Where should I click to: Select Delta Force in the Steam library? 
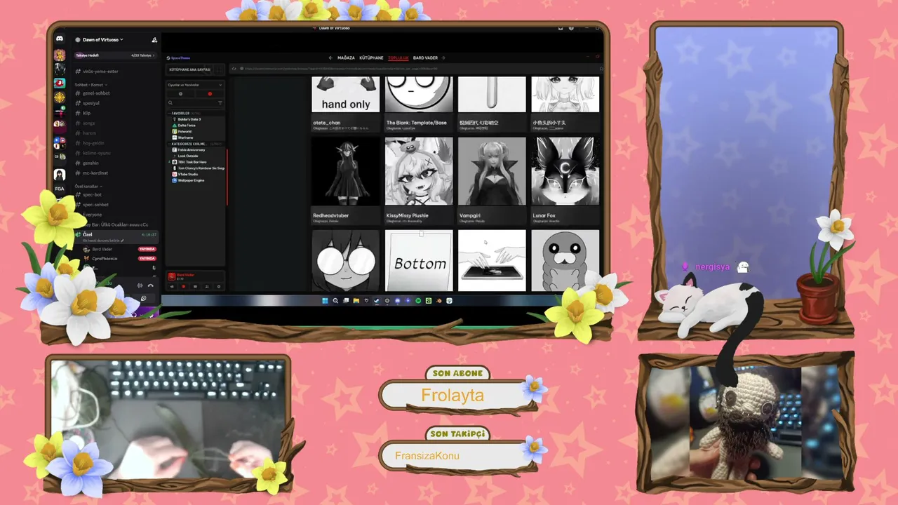pyautogui.click(x=186, y=126)
